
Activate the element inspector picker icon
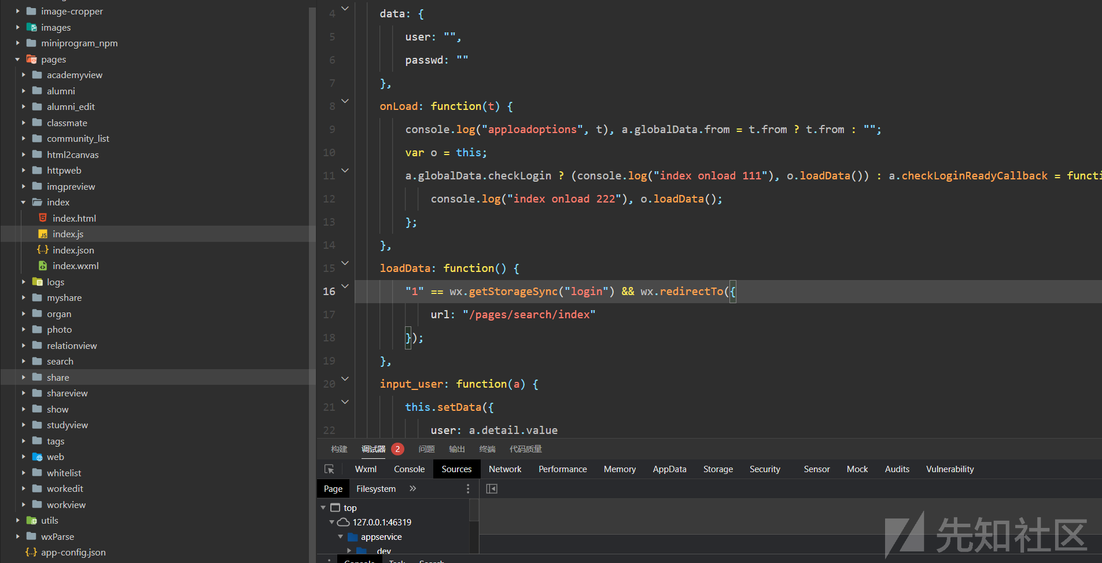pyautogui.click(x=329, y=469)
